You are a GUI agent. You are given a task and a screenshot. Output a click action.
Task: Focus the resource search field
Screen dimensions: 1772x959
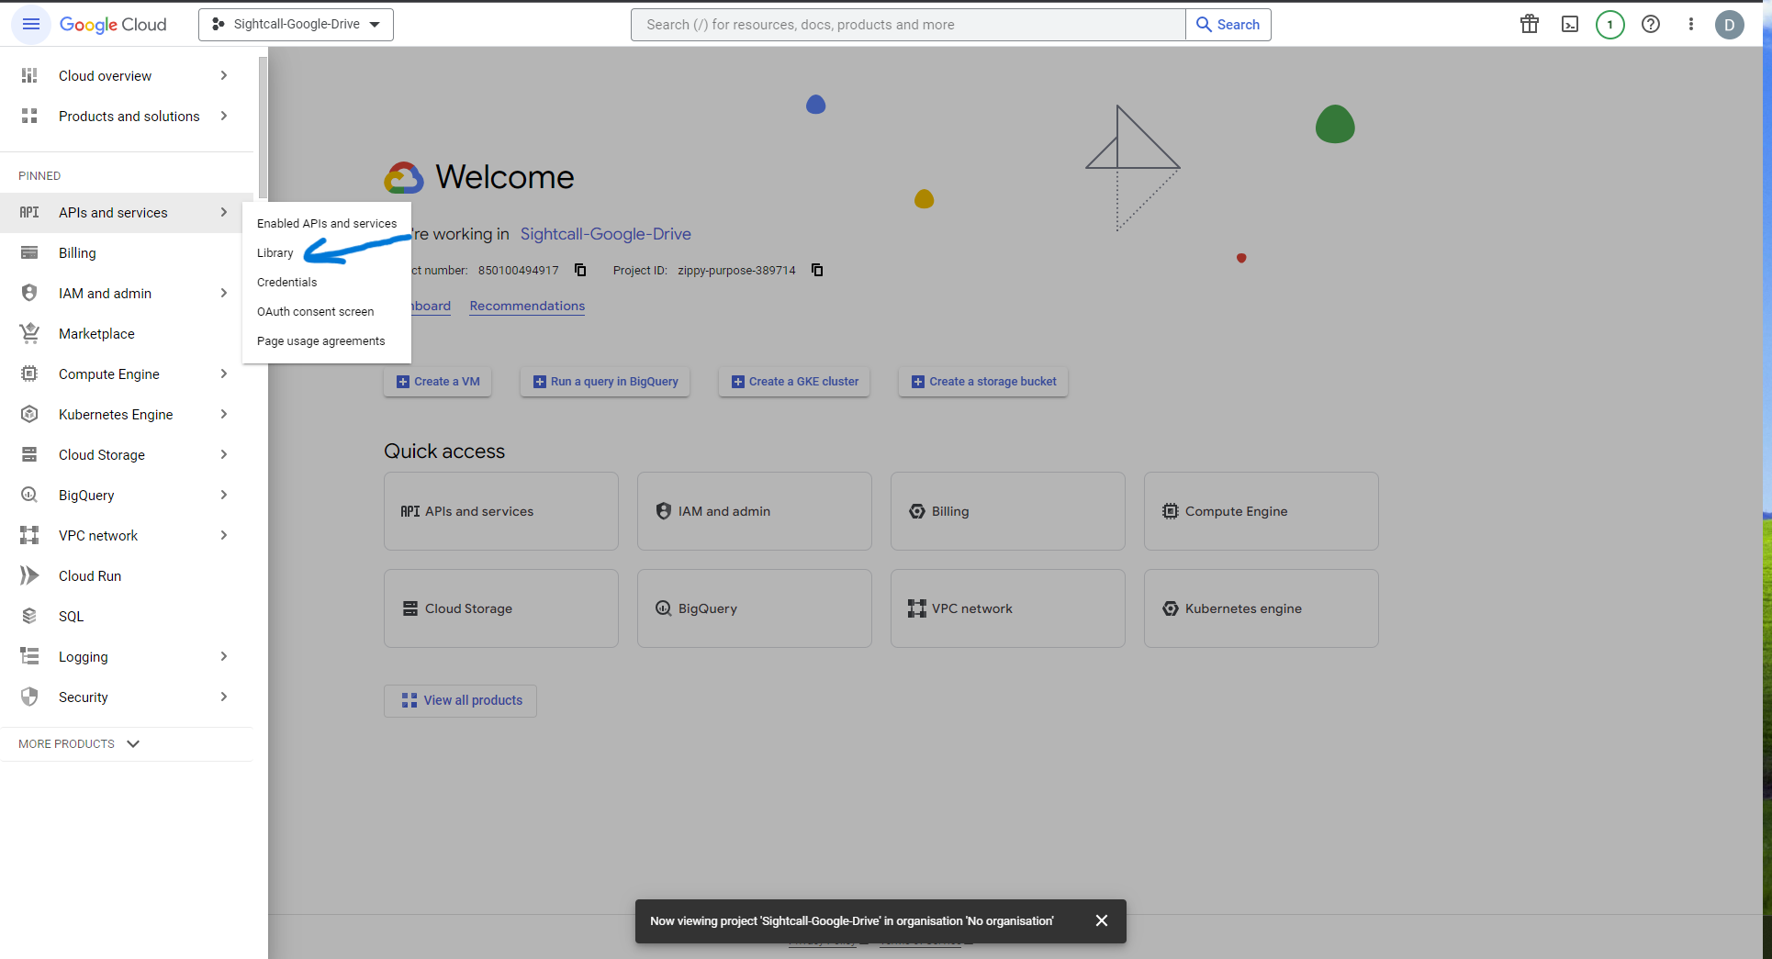coord(908,25)
